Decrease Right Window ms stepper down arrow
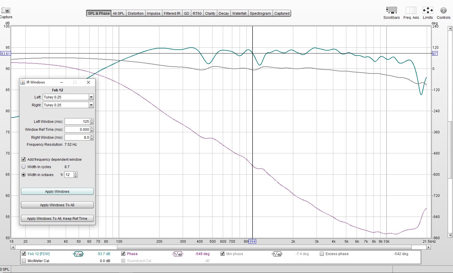Screen dimensions: 453x273 pos(92,139)
